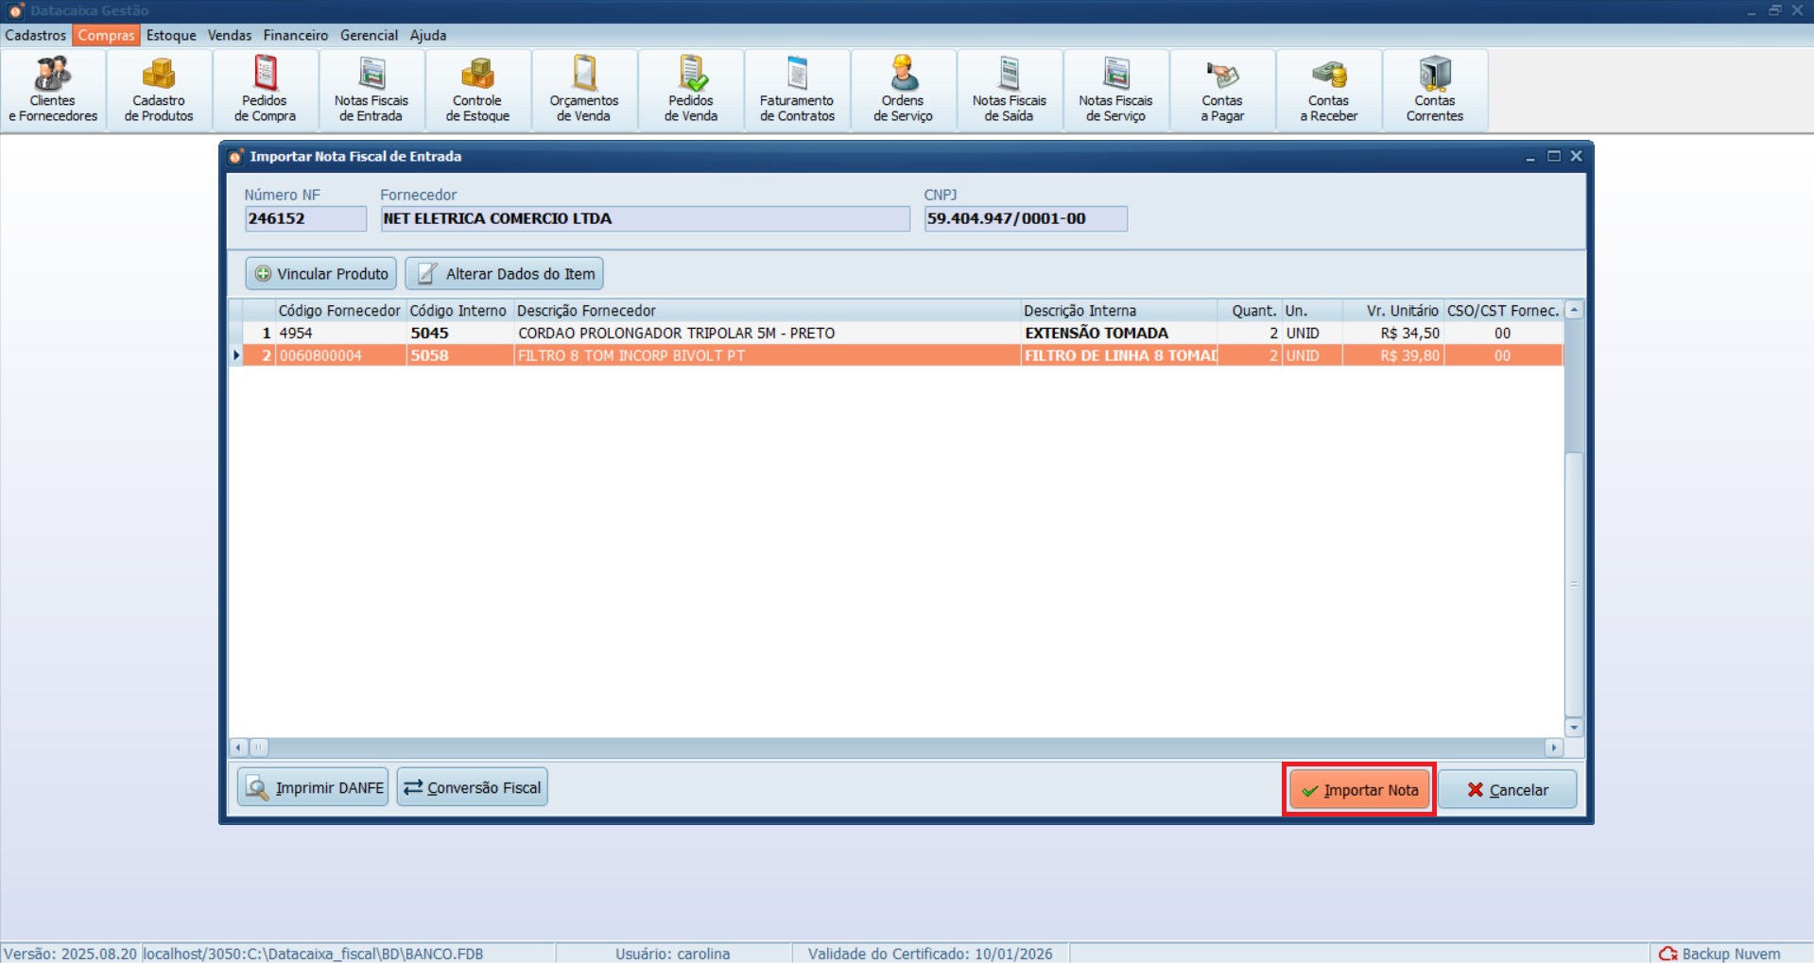Start a Backup Nuvem

tap(1720, 953)
